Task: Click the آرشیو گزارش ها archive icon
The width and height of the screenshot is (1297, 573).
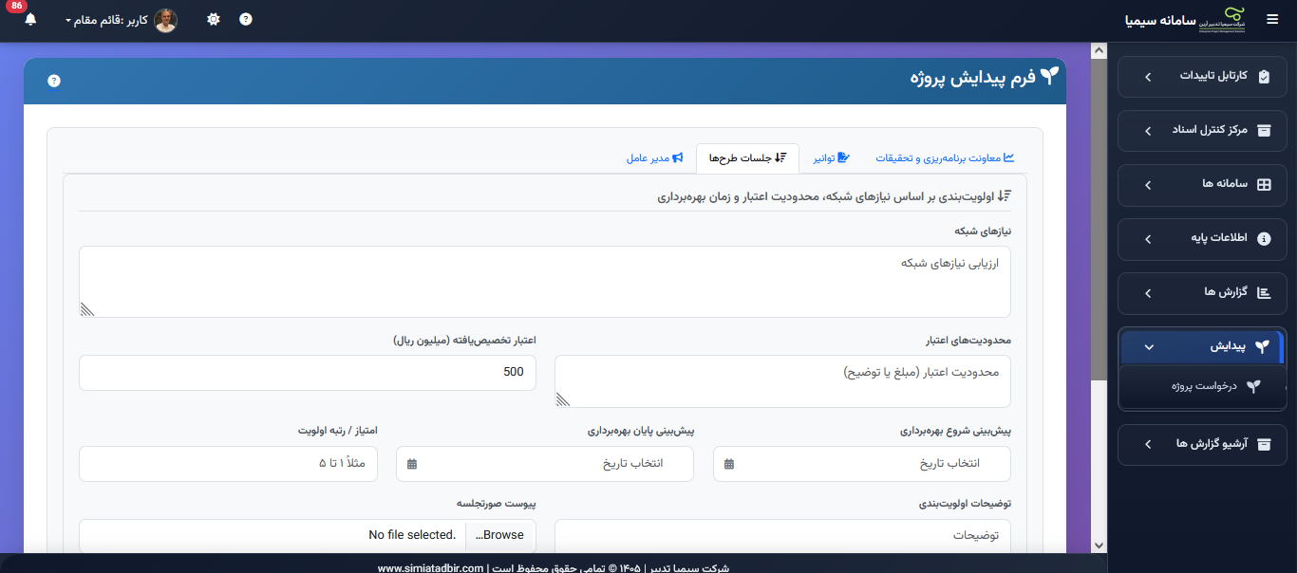Action: [1263, 444]
